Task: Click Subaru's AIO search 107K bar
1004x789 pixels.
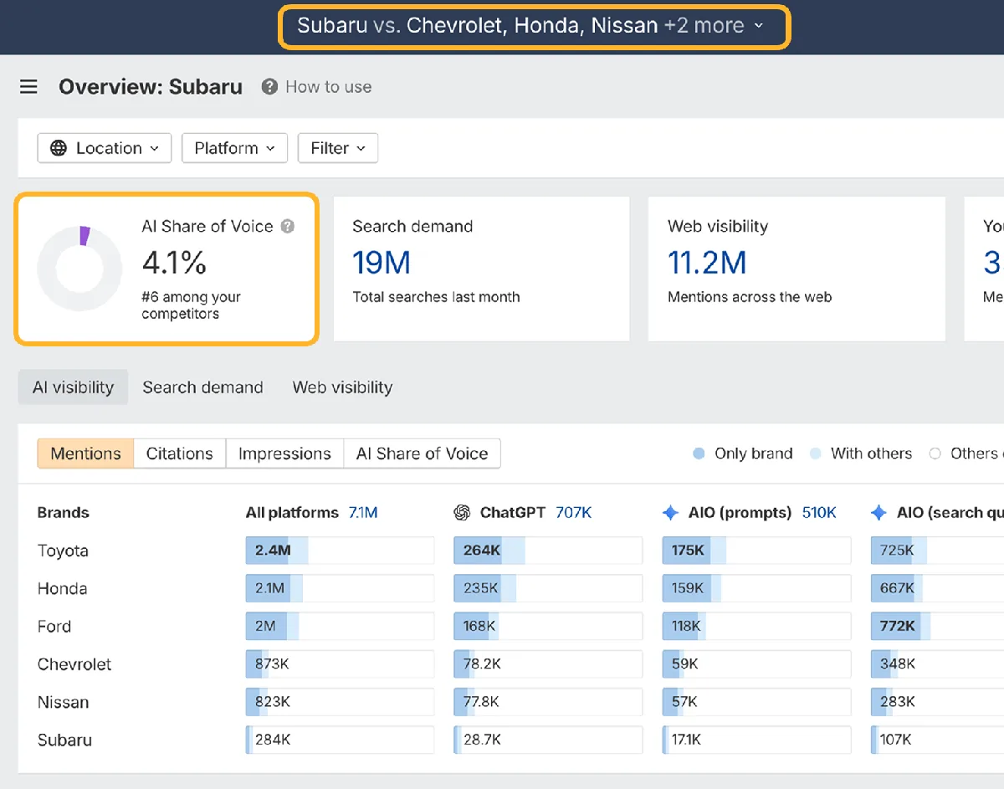Action: tap(937, 740)
